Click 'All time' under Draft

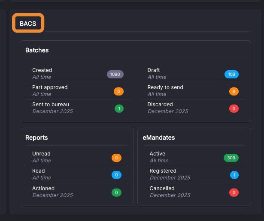(157, 77)
